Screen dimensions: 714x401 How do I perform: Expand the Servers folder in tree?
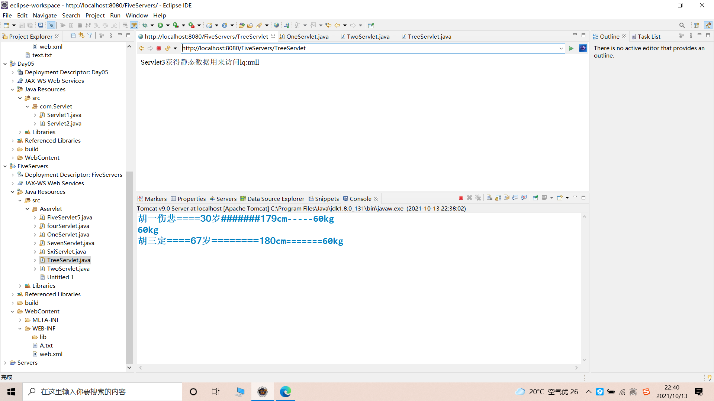(x=5, y=363)
